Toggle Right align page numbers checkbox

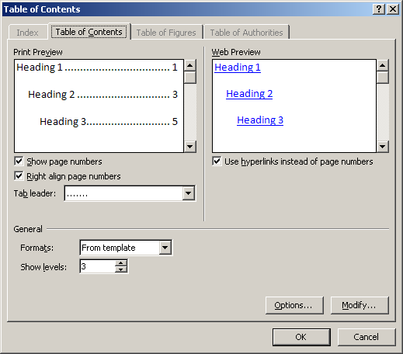19,176
